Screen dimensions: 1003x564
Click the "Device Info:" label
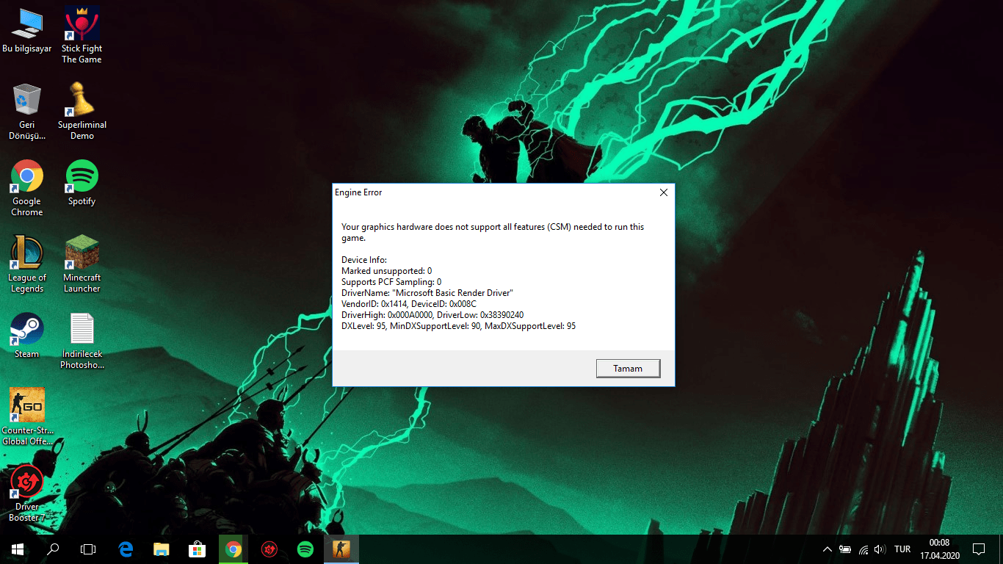[x=364, y=260]
